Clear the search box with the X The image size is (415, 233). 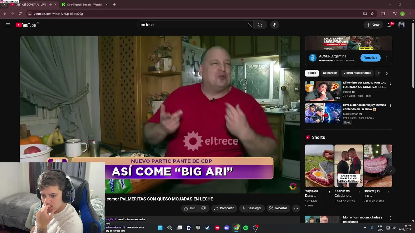250,25
